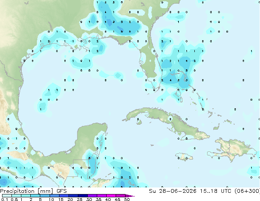Click the above-50 arrow tip of the legend

pyautogui.click(x=130, y=196)
